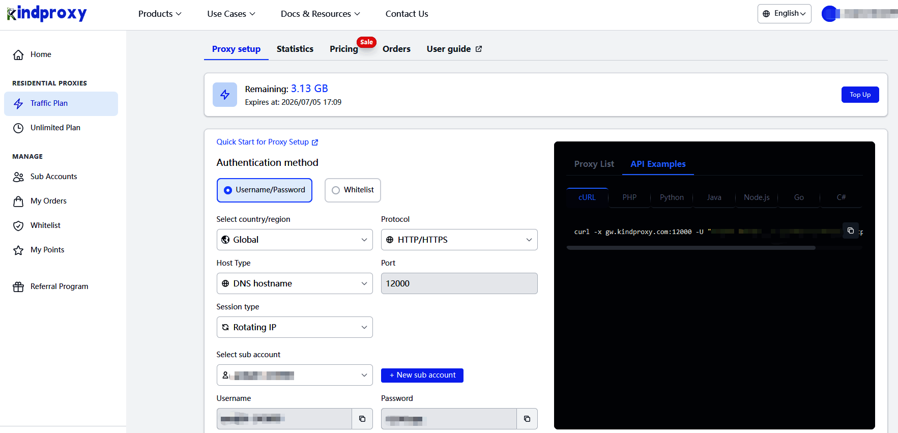Click the horizontal scrollbar under the curl command

(x=691, y=248)
